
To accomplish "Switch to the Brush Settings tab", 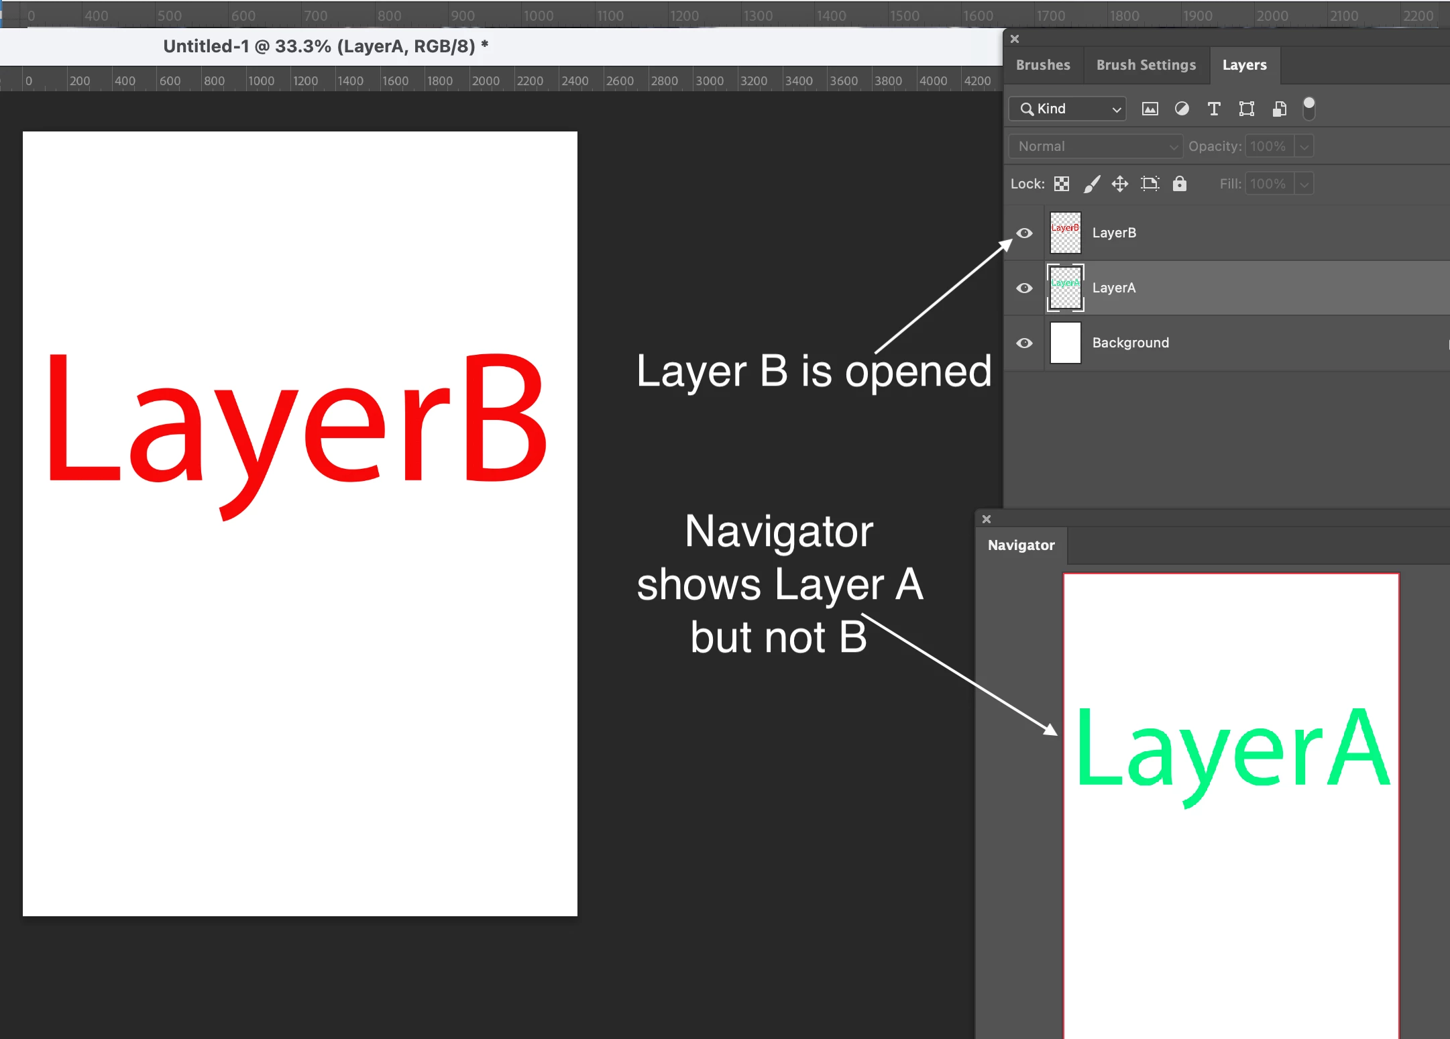I will pos(1146,65).
